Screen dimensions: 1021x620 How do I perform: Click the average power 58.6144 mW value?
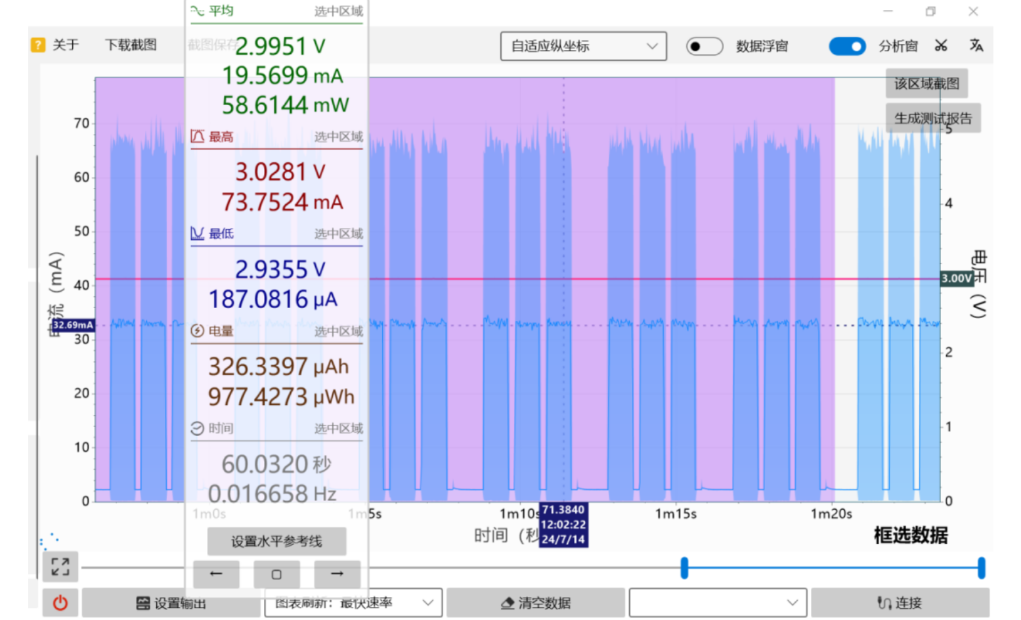pos(285,105)
